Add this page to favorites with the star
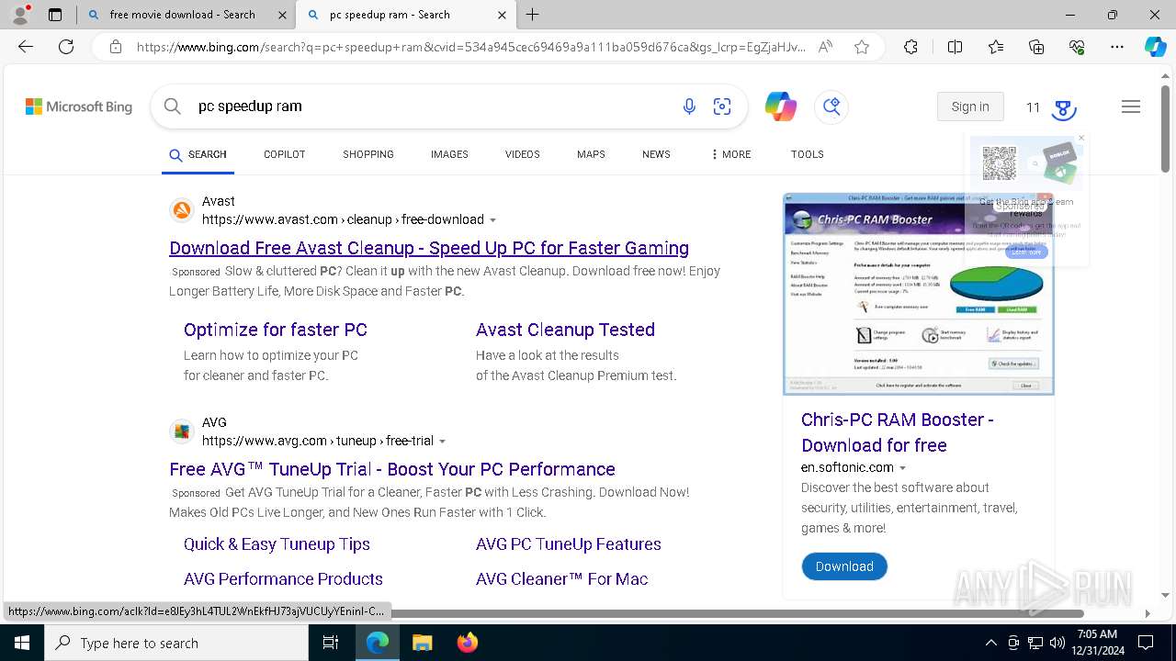The width and height of the screenshot is (1176, 661). pos(862,47)
